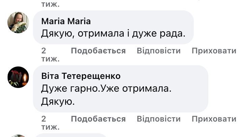
Task: Click the flower bouquet in Maria Maria's profile photo
Action: pyautogui.click(x=19, y=28)
